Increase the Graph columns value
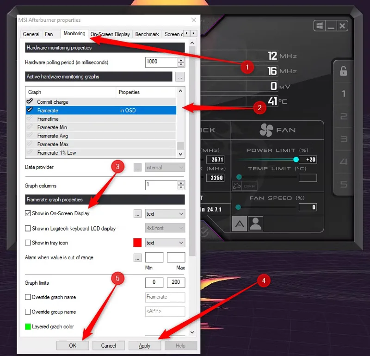 [181, 183]
